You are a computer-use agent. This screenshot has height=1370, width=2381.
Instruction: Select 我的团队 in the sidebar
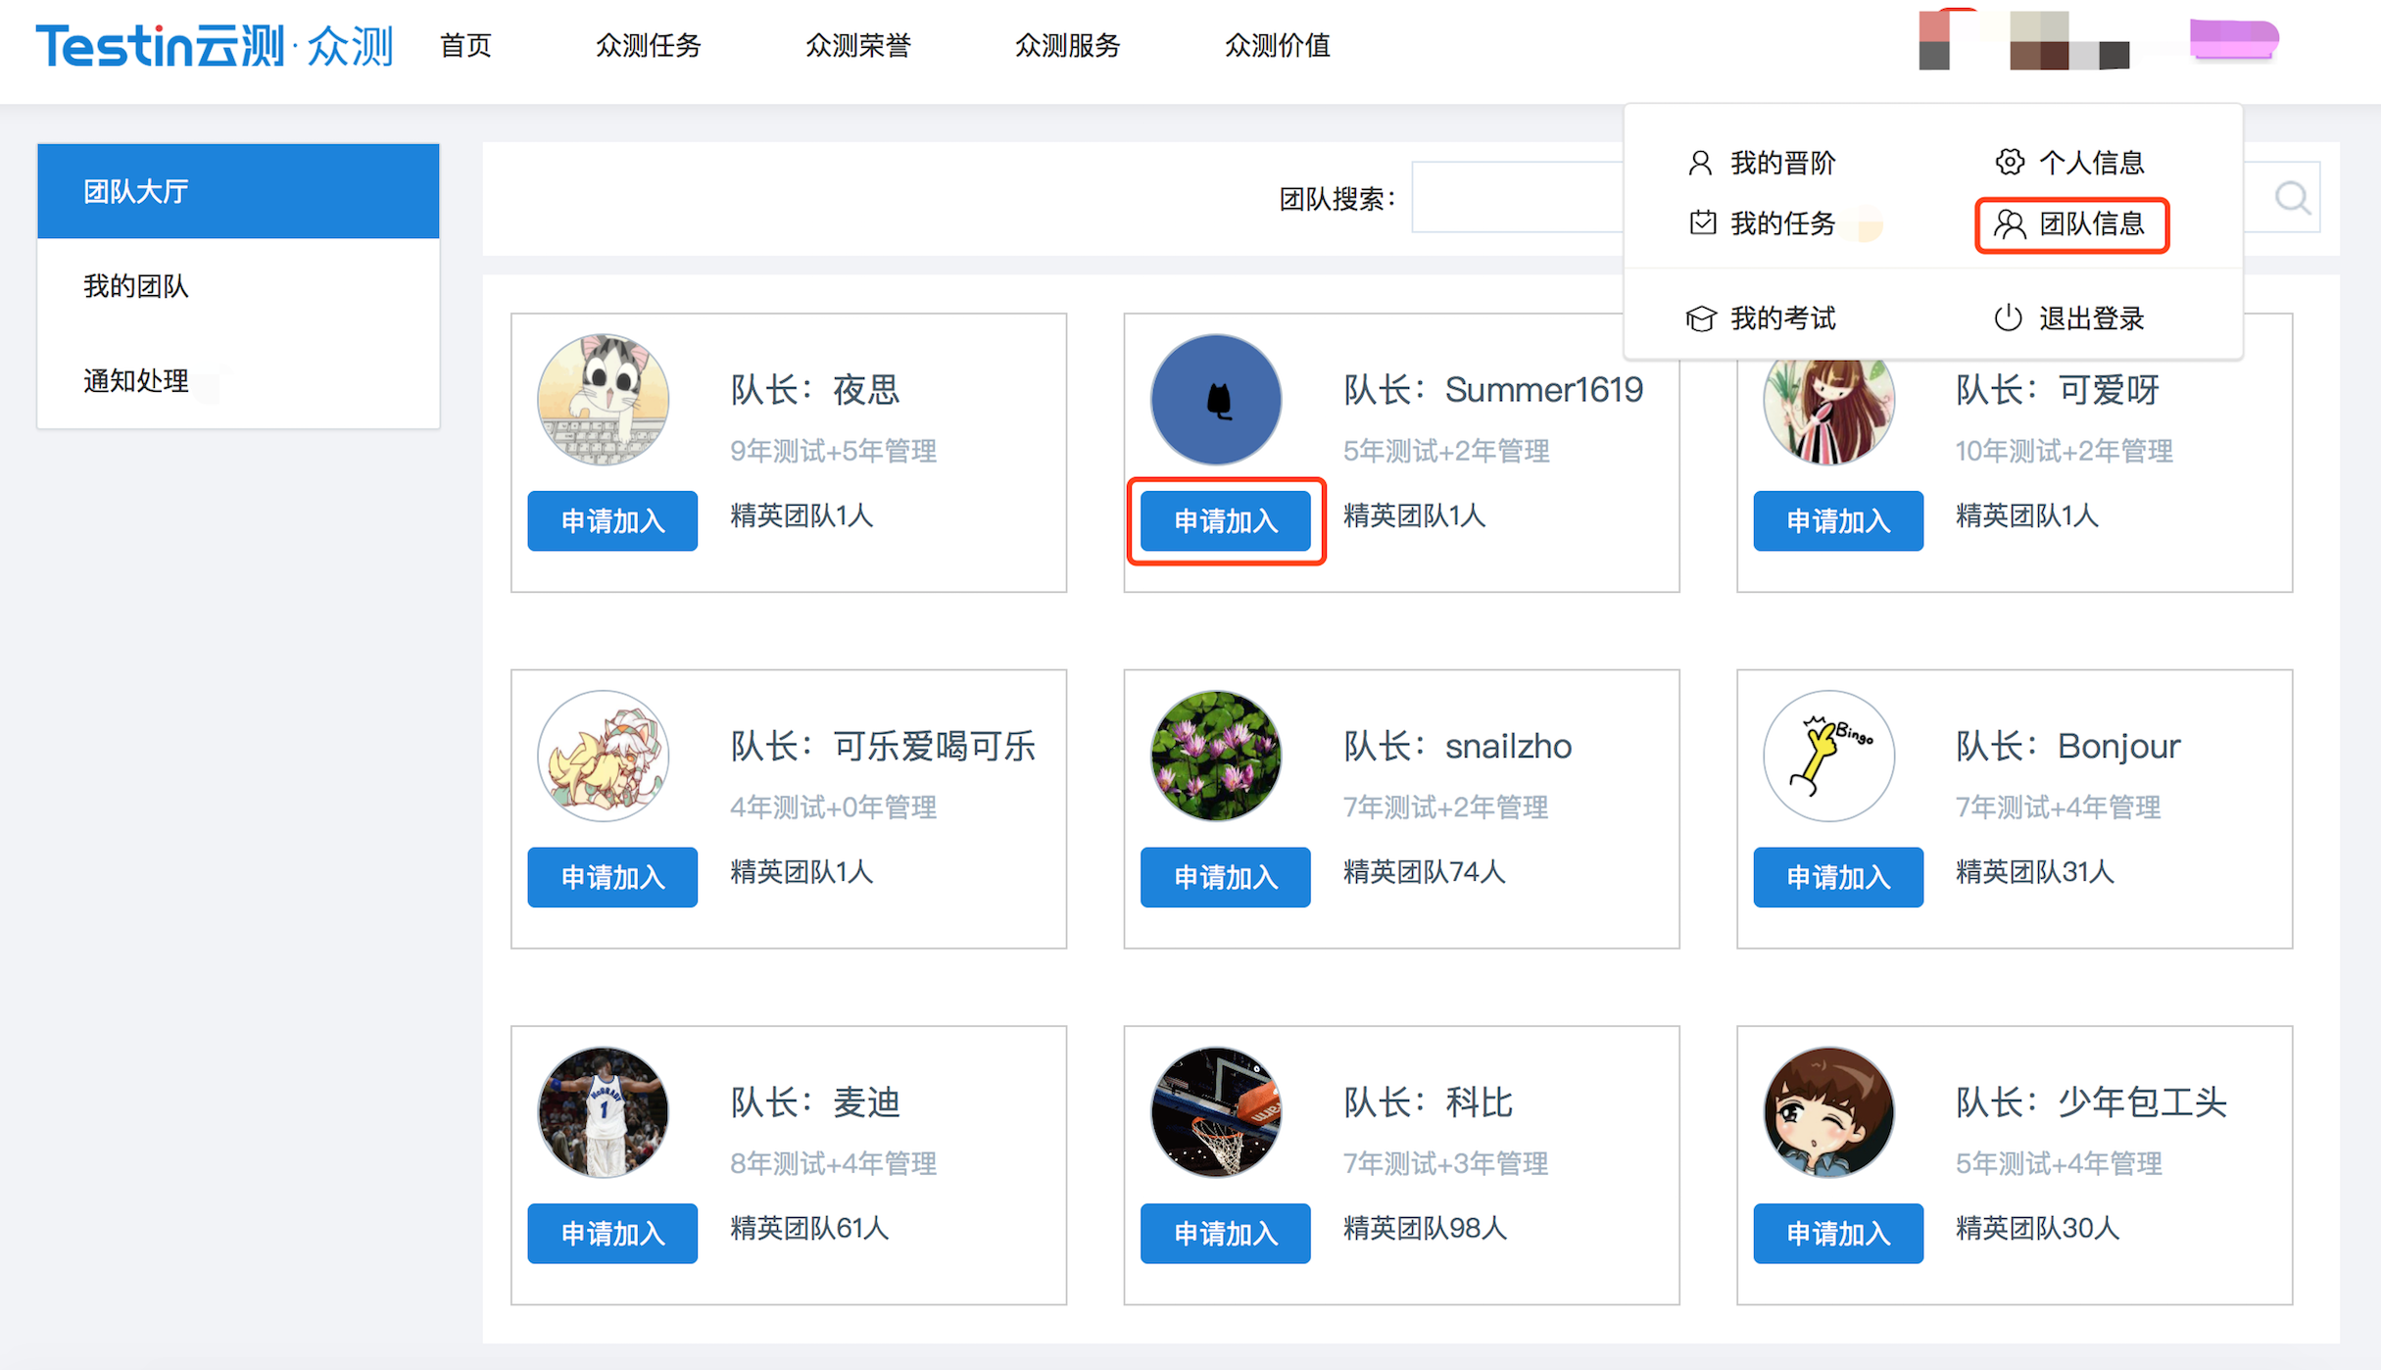click(x=136, y=286)
